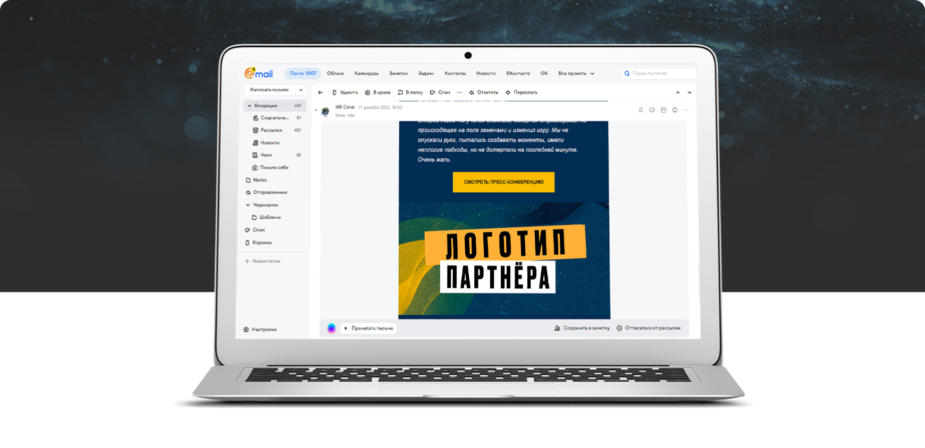Click the unread dot beside the sender avatar

click(316, 110)
